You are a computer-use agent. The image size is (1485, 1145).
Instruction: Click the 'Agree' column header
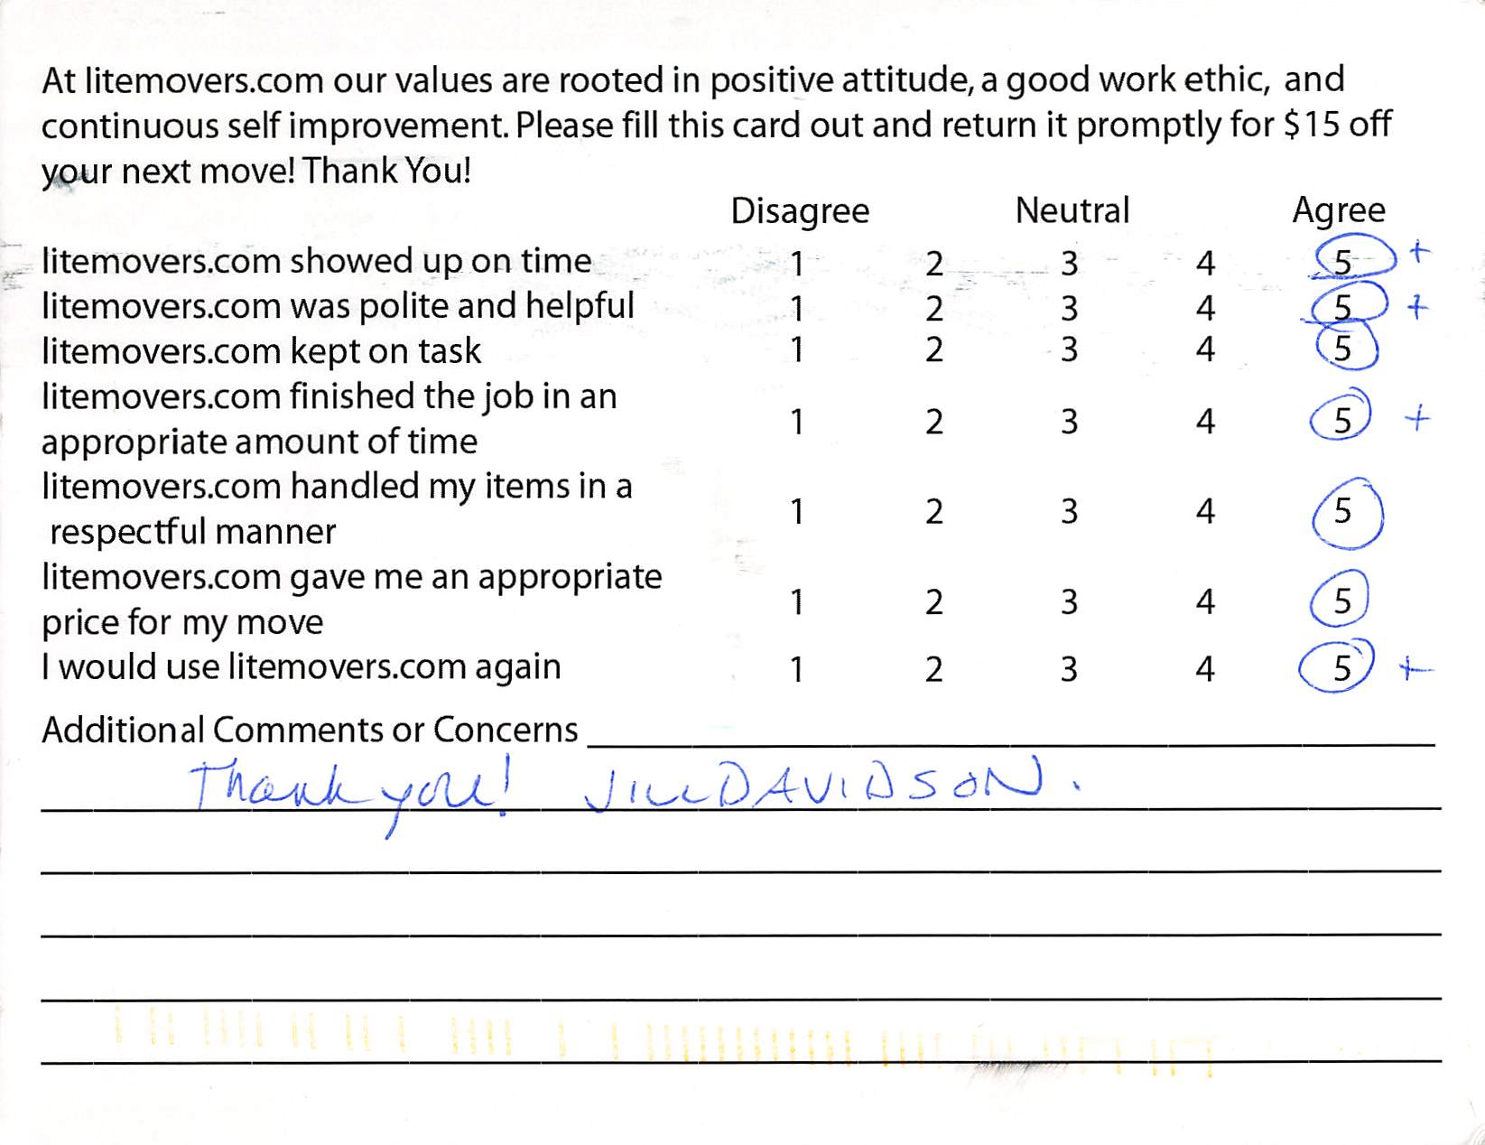point(1338,210)
